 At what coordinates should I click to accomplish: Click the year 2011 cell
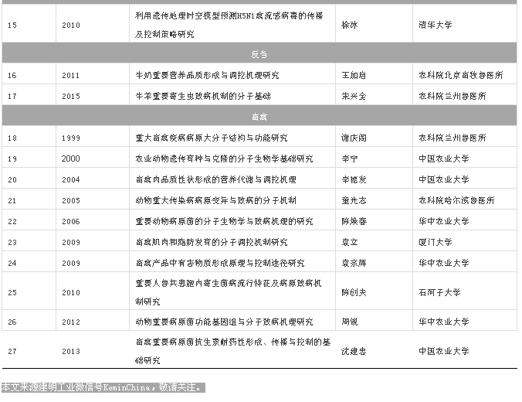pyautogui.click(x=70, y=76)
